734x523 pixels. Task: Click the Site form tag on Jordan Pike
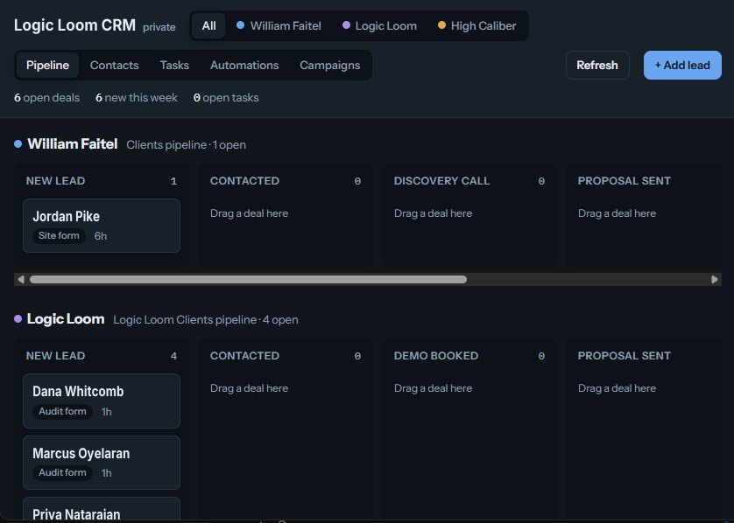[59, 235]
